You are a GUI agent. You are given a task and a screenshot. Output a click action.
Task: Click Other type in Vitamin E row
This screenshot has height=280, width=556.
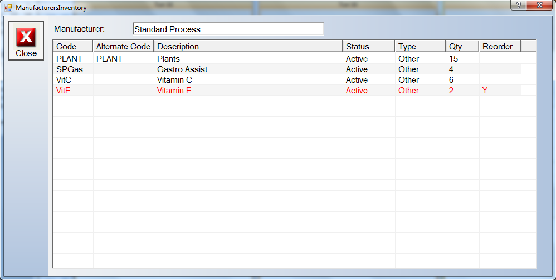(x=408, y=91)
